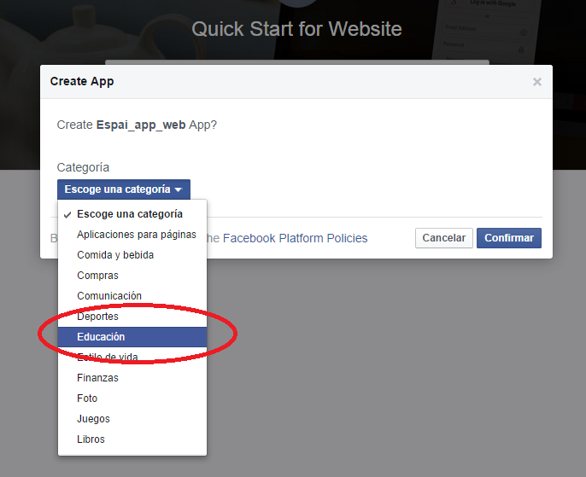Open Facebook Platform Policies link
This screenshot has height=477, width=586.
295,238
